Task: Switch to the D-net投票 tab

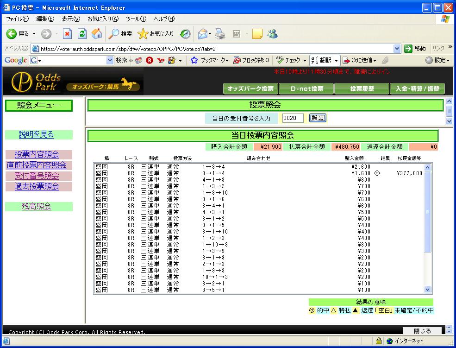Action: [x=306, y=89]
